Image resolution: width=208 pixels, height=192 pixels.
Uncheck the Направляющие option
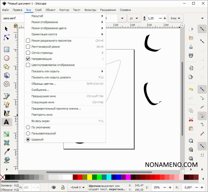[x=28, y=59]
